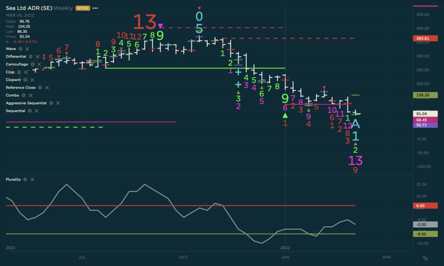The height and width of the screenshot is (266, 444).
Task: Click the -6.40 (-6.57%) change readout
Action: (x=25, y=42)
